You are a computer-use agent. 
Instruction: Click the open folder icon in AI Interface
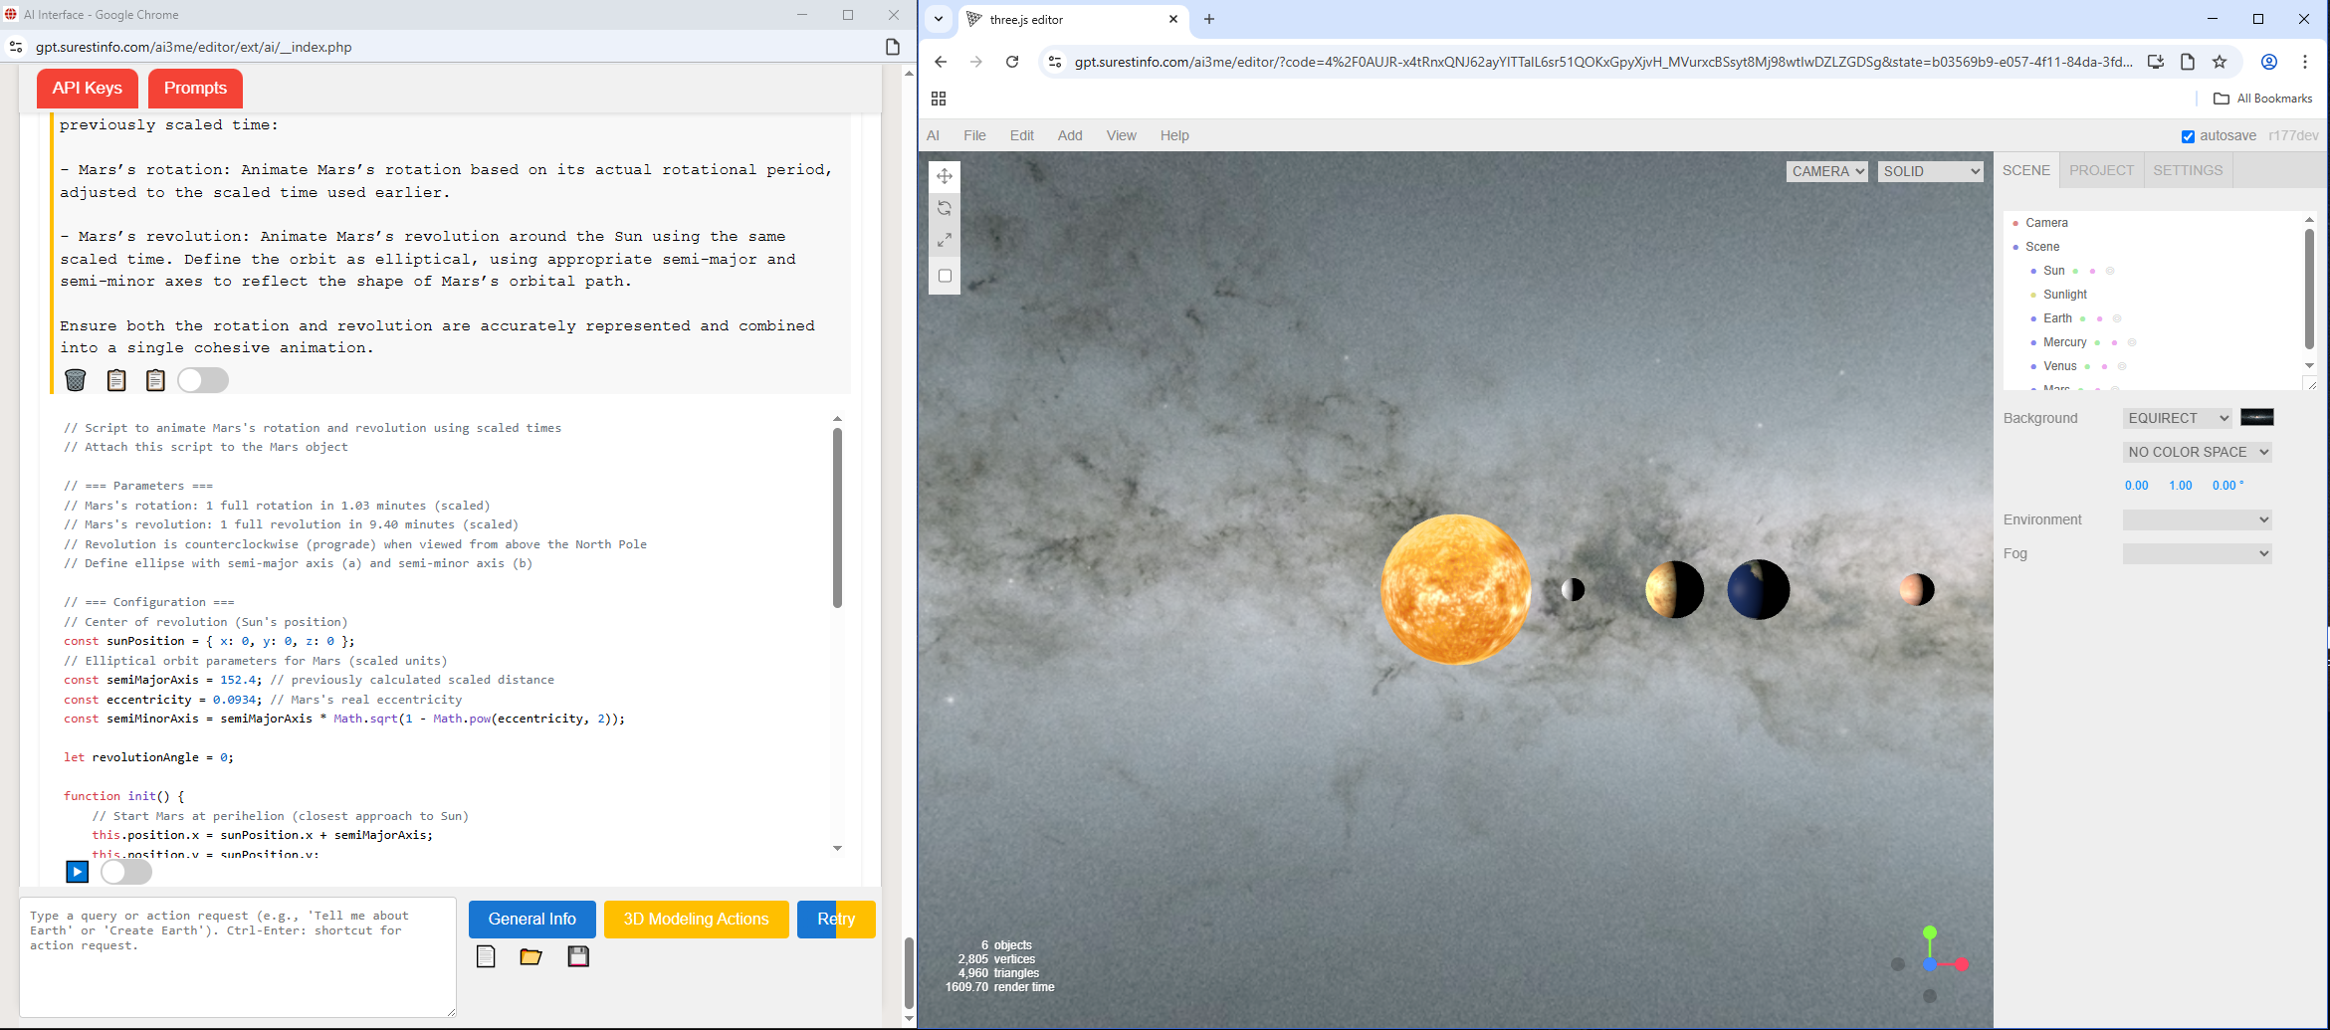point(530,956)
